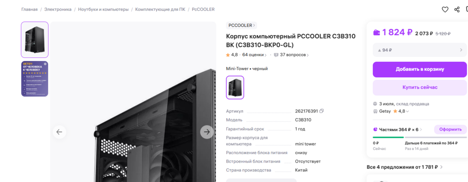The height and width of the screenshot is (182, 468).
Task: Select the Getsy promo banner thumbnail
Action: tap(35, 79)
